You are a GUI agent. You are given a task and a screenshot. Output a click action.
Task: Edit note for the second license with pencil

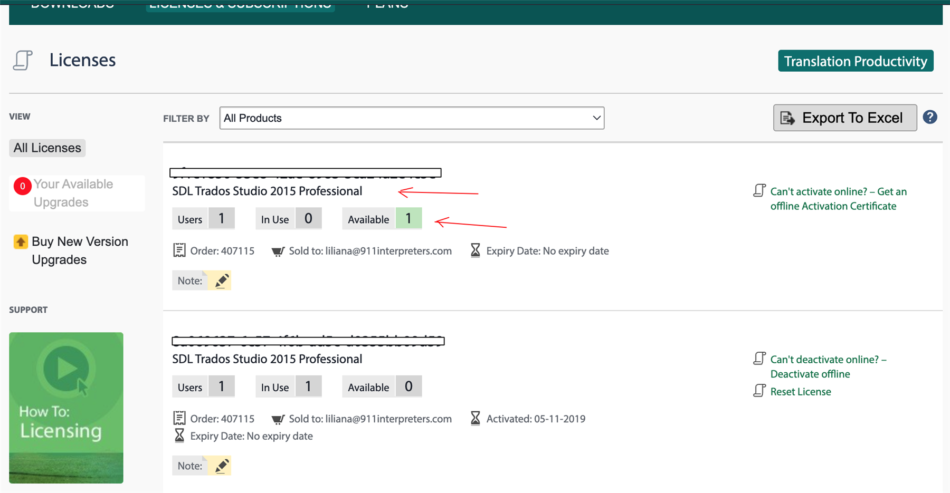pyautogui.click(x=222, y=466)
